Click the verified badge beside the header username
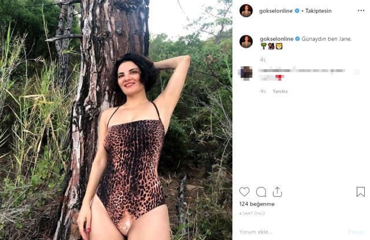 297,11
